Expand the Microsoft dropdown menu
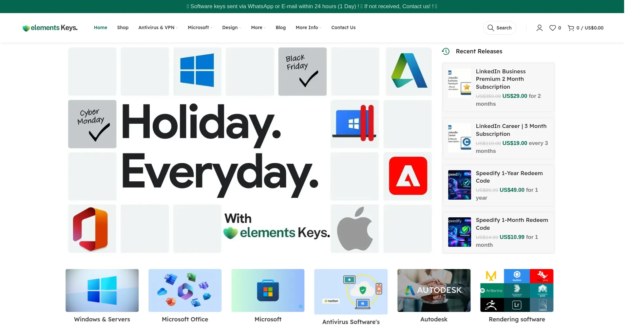Image resolution: width=629 pixels, height=325 pixels. pyautogui.click(x=200, y=28)
